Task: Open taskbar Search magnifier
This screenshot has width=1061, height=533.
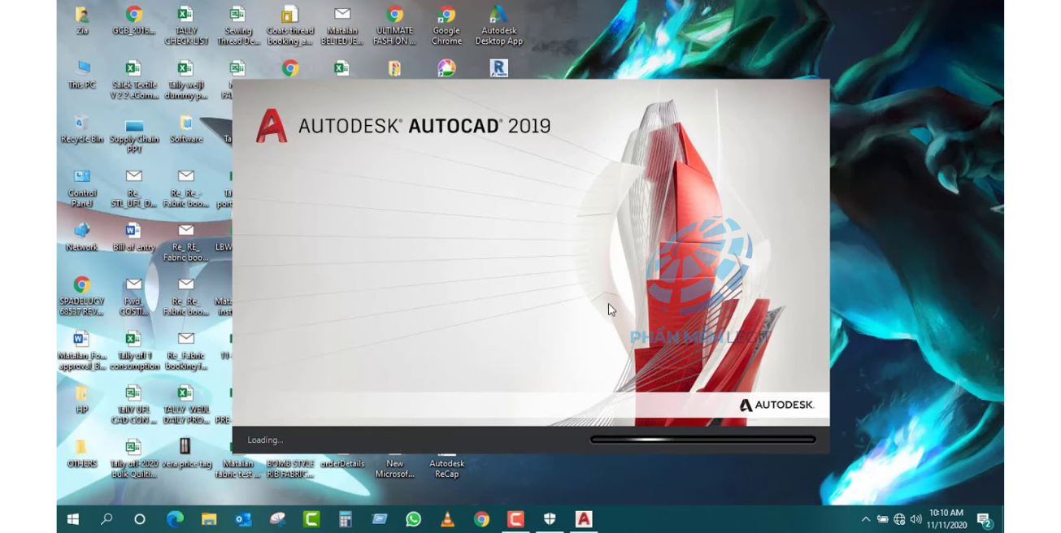Action: 107,519
